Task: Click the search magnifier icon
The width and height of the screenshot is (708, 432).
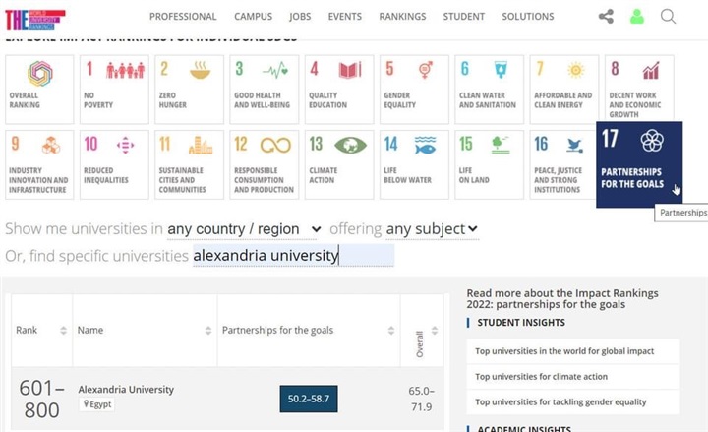Action: click(669, 17)
